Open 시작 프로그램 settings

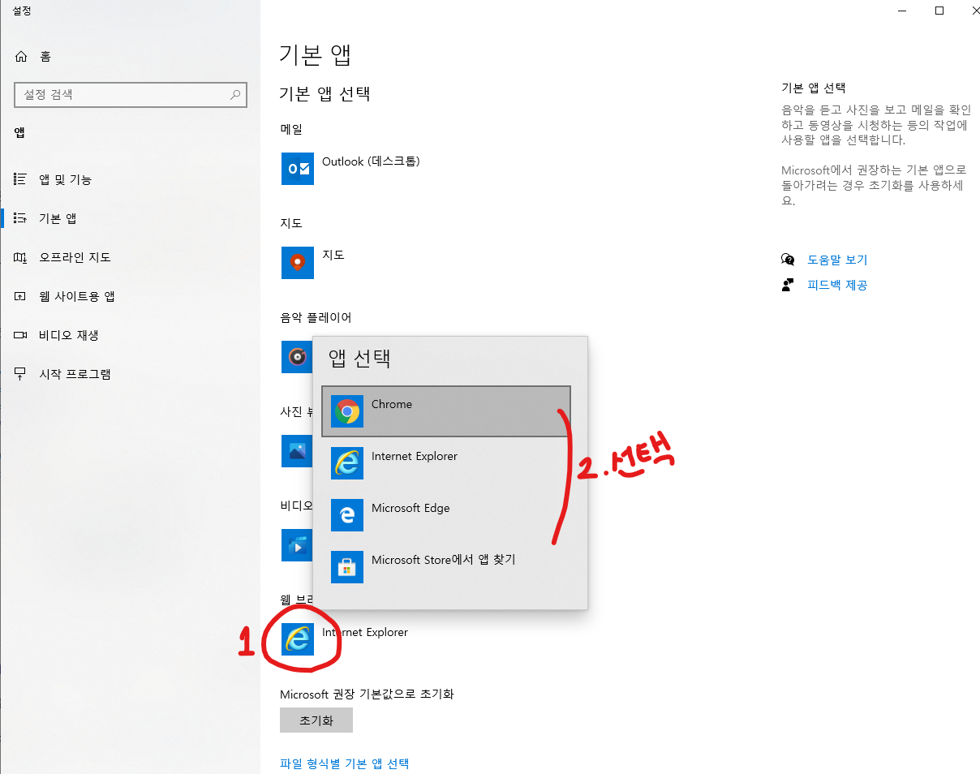130,374
